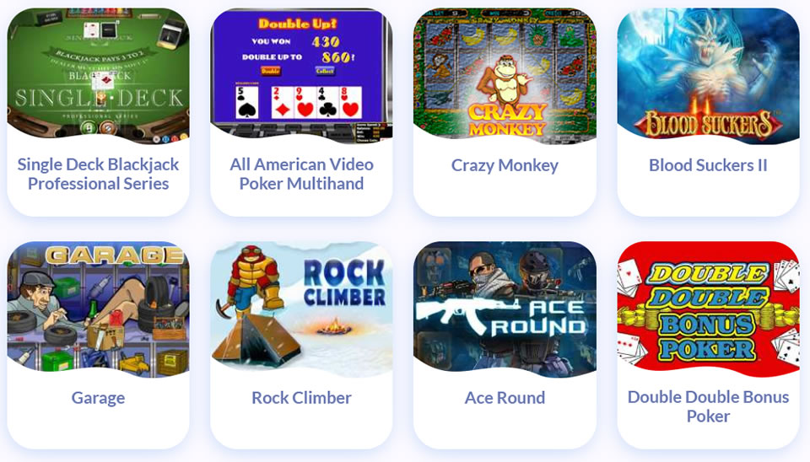Screen dimensions: 810x462
Task: Select the Crazy Monkey slot image
Action: (x=505, y=75)
